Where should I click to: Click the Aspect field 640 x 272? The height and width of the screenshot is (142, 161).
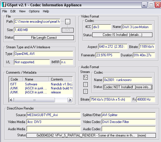tap(113, 47)
